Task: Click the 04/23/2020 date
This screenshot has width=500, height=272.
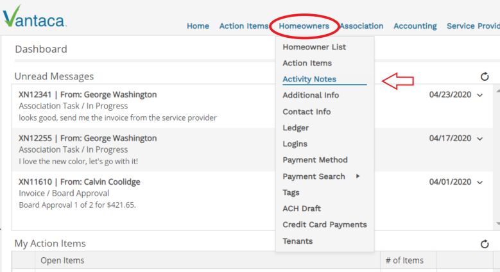Action: (x=450, y=95)
